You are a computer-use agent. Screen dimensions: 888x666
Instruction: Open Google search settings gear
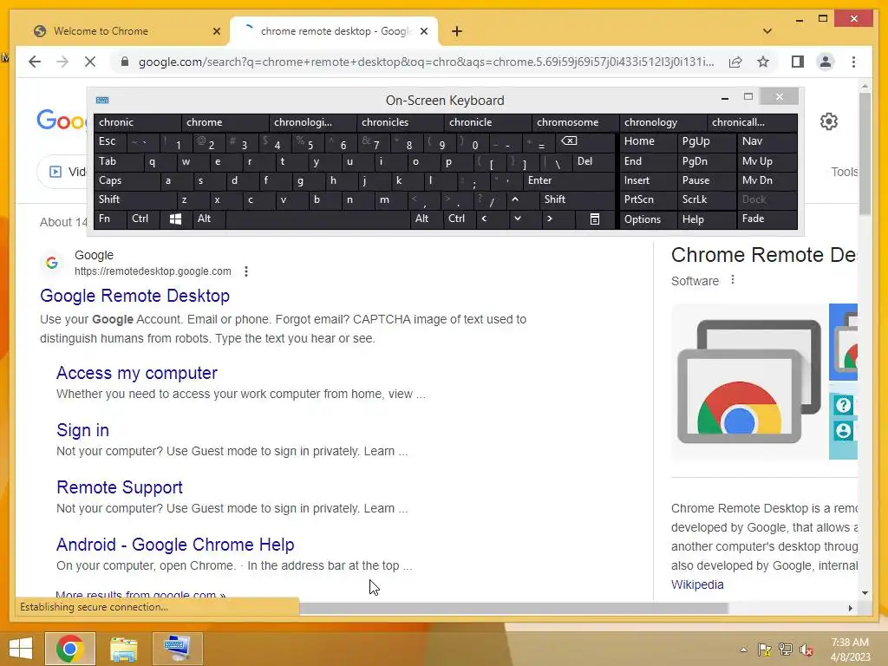coord(828,121)
